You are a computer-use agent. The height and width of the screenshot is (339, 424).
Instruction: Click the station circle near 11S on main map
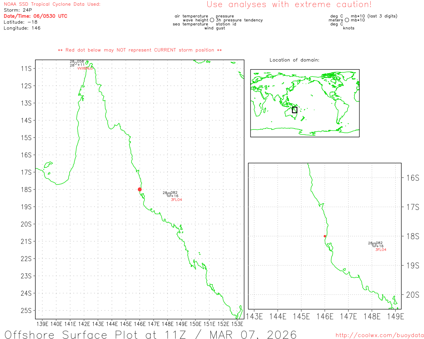(x=76, y=63)
